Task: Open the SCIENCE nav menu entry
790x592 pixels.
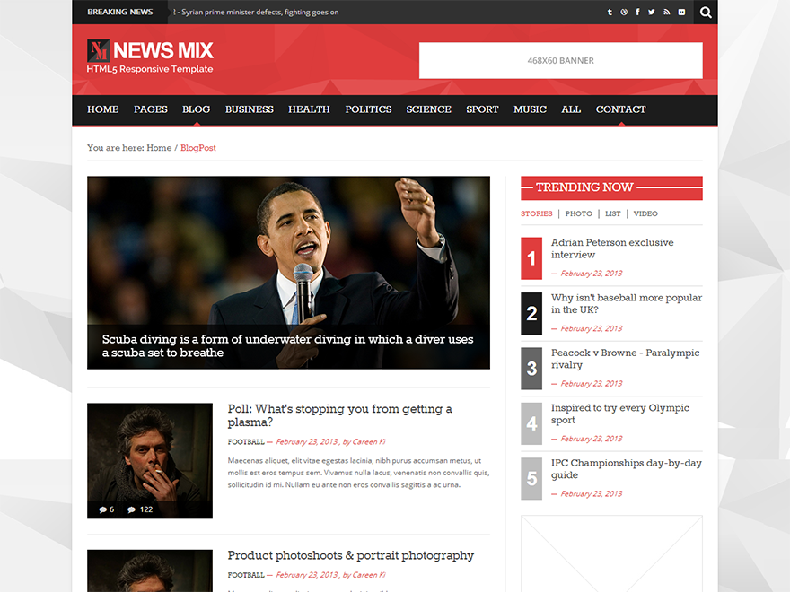Action: [x=428, y=109]
